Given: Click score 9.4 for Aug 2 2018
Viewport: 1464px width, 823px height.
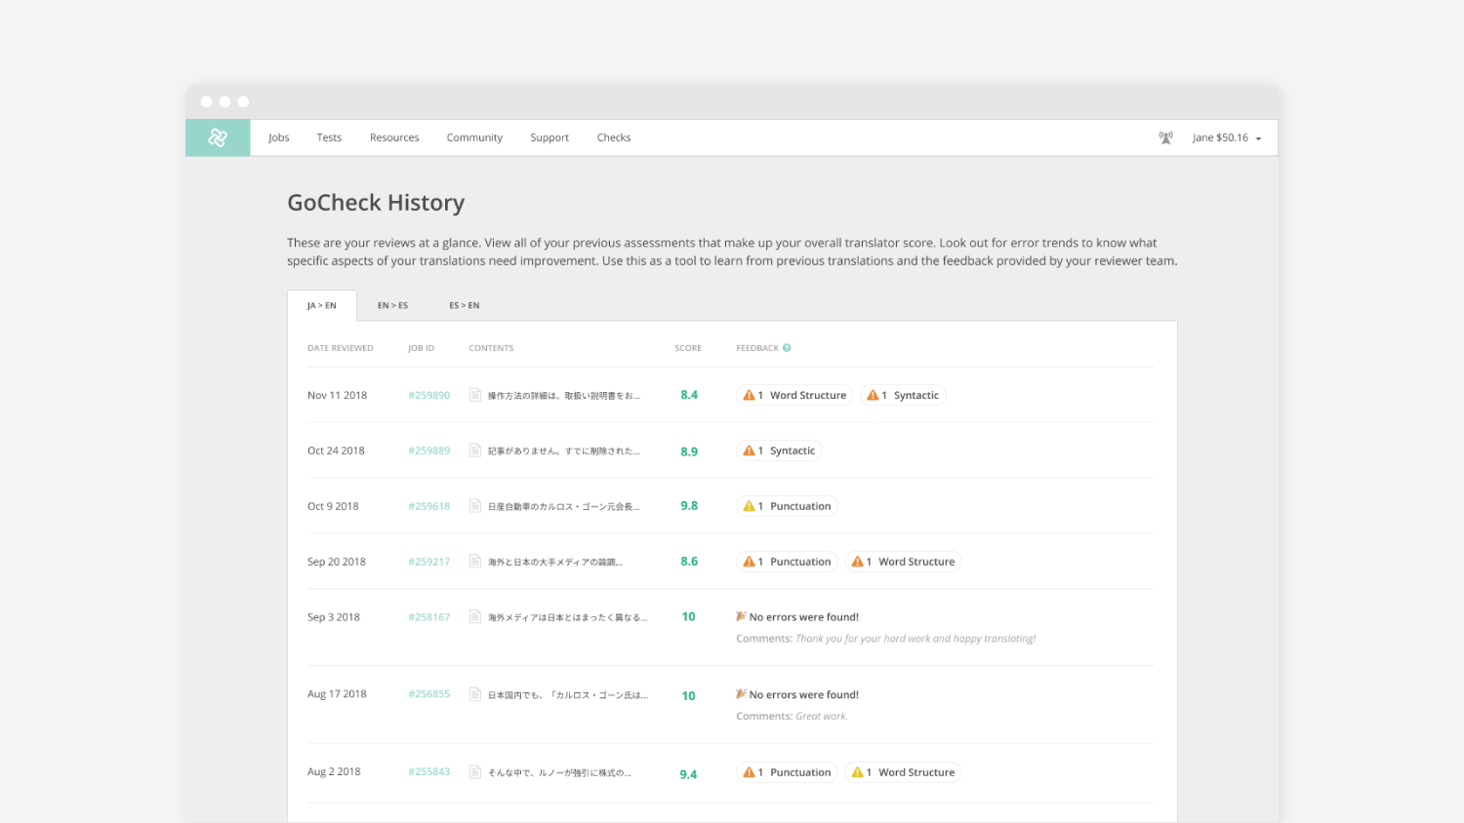Looking at the screenshot, I should click(688, 774).
